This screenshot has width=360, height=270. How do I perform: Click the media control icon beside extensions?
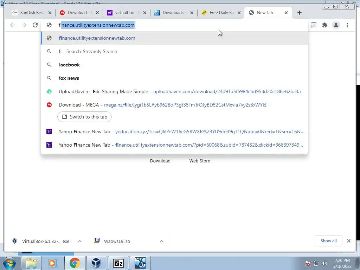pos(313,25)
